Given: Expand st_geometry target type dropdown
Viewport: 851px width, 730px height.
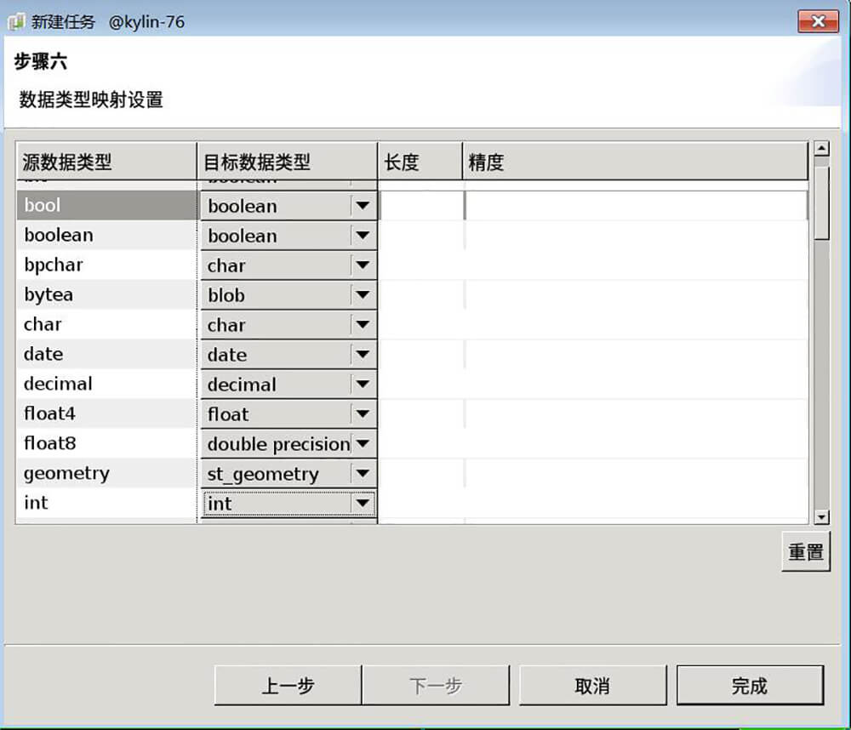Looking at the screenshot, I should click(x=363, y=474).
